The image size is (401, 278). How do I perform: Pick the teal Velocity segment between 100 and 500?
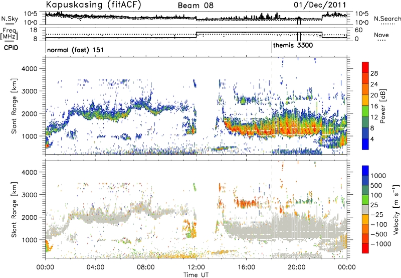[365, 190]
